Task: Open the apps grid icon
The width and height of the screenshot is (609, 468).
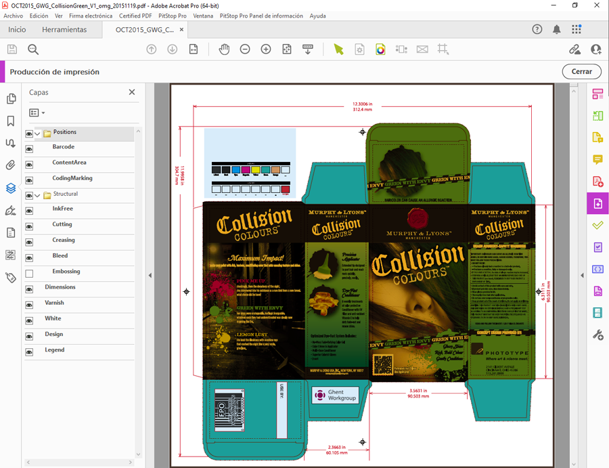Action: tap(577, 30)
